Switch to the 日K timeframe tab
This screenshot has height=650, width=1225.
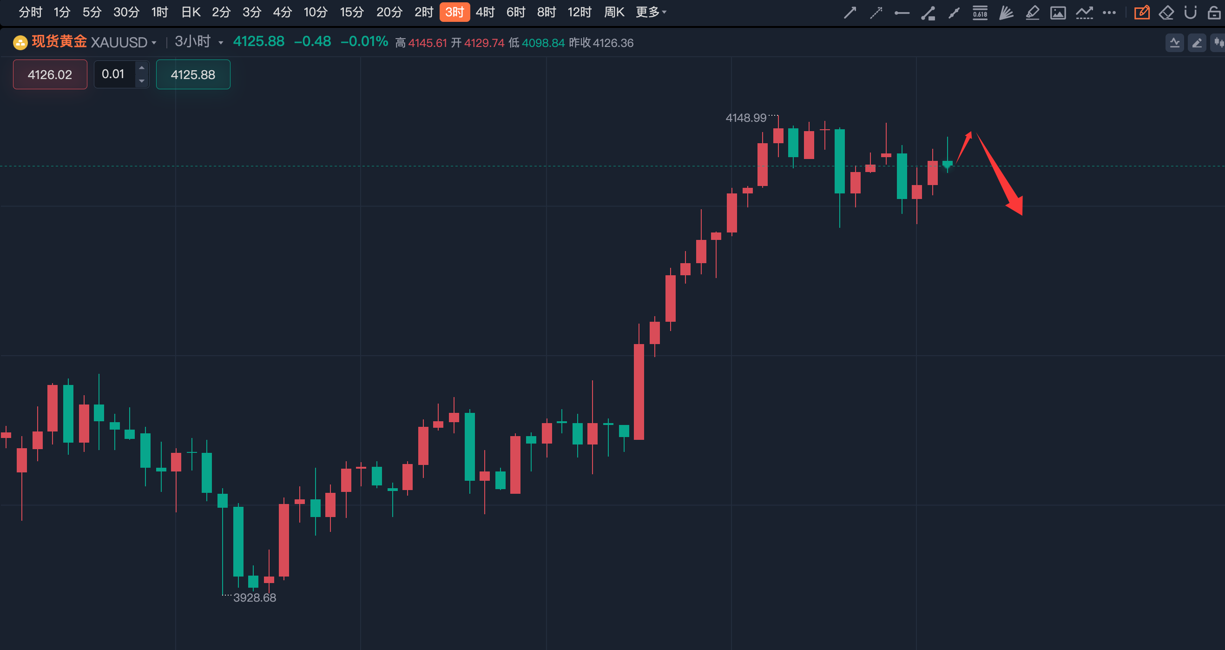point(191,12)
